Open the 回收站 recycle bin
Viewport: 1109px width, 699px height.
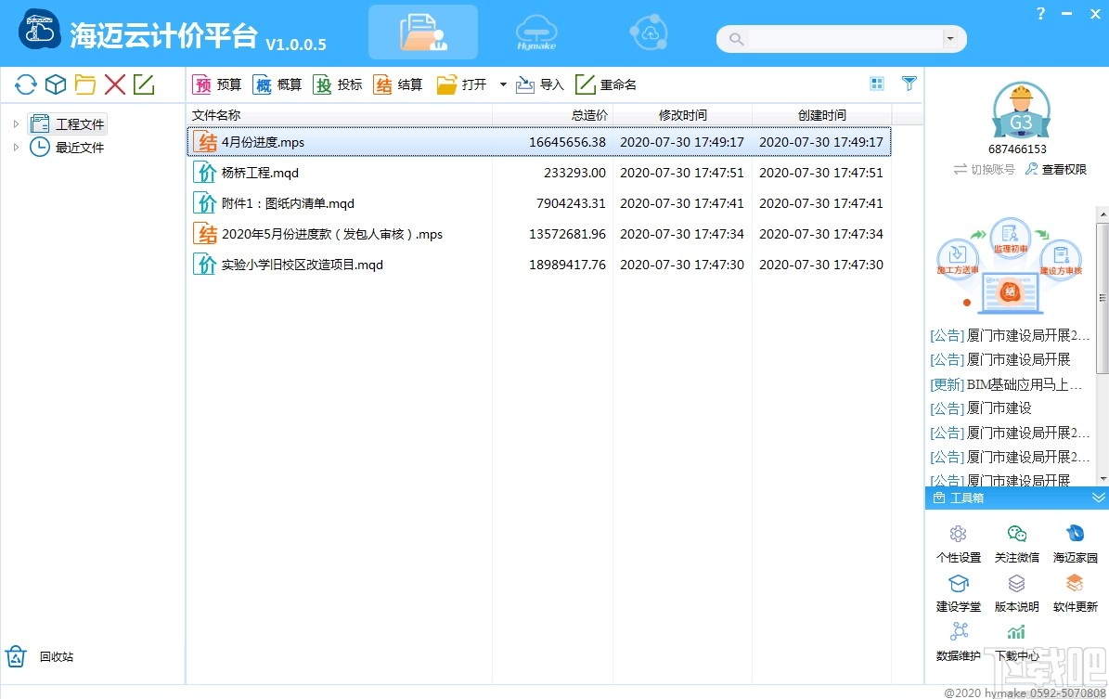40,656
